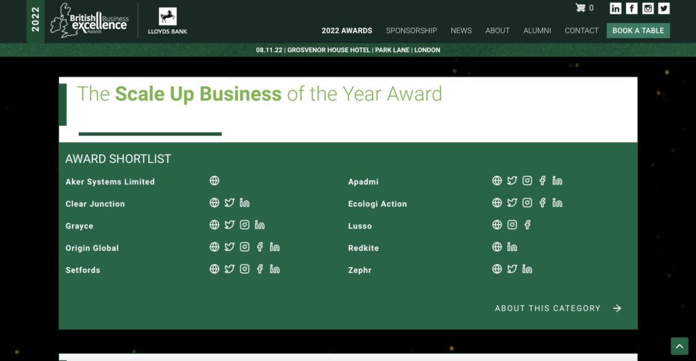Select the Ecologi Action name
Image resolution: width=696 pixels, height=361 pixels.
(x=377, y=204)
